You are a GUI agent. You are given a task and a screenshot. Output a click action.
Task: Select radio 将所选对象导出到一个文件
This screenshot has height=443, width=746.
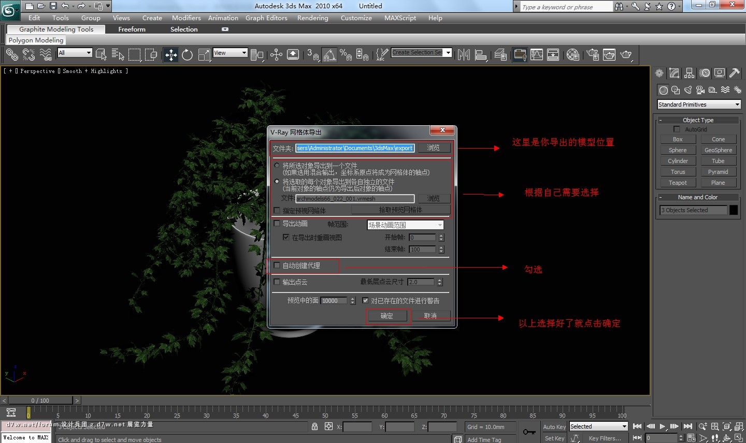(277, 166)
